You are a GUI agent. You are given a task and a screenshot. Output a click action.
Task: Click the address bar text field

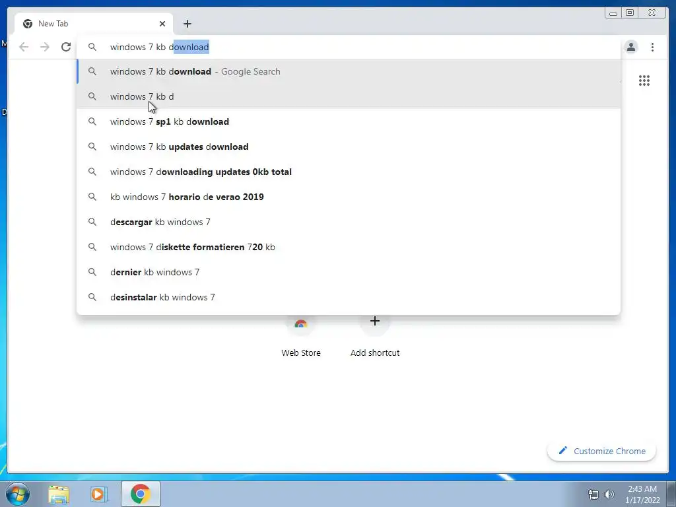[349, 47]
